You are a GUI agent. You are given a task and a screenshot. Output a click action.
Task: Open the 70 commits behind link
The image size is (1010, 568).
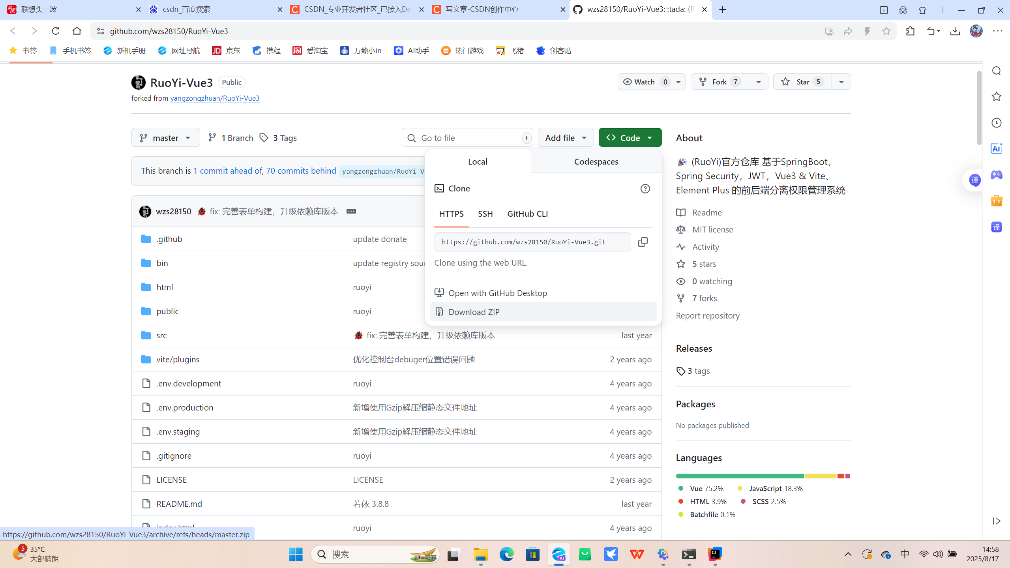(x=301, y=171)
